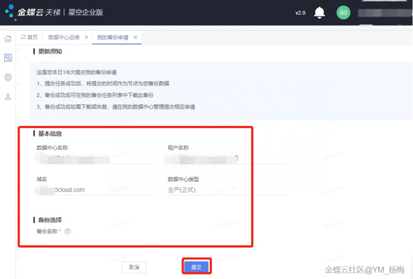Screen dimensions: 413x279
Task: Select the 我的备份申请 tab
Action: point(113,37)
